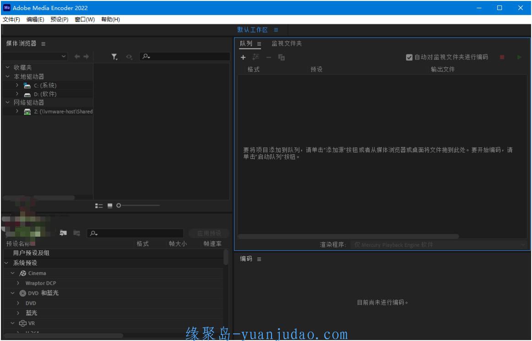Click the media browser search field
The image size is (532, 341).
tap(185, 56)
